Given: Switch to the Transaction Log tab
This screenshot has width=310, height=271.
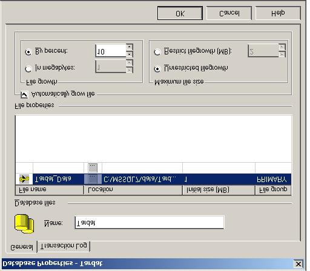Looking at the screenshot, I should pos(64,246).
